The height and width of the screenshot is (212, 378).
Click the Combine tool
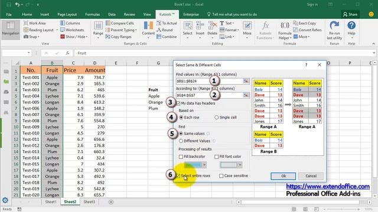pos(167,37)
